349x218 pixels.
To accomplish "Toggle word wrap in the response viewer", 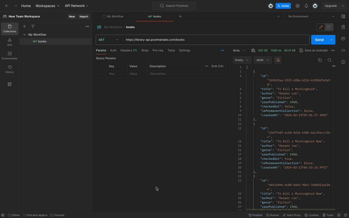I will tap(278, 60).
